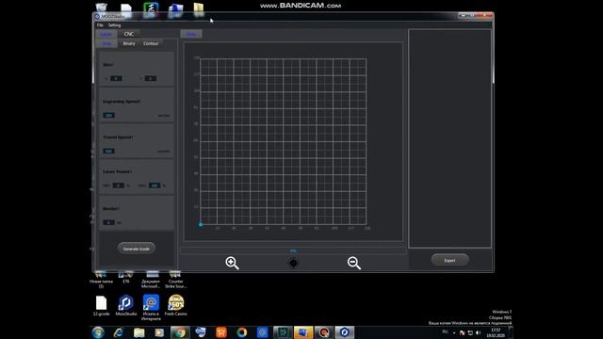The height and width of the screenshot is (339, 603).
Task: Edit the Engraving Speed field
Action: [x=109, y=115]
